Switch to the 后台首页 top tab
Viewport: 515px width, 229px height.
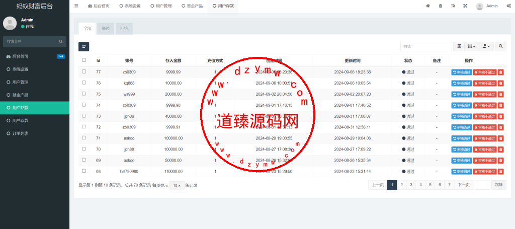99,6
